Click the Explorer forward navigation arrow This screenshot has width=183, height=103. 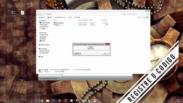41,14
